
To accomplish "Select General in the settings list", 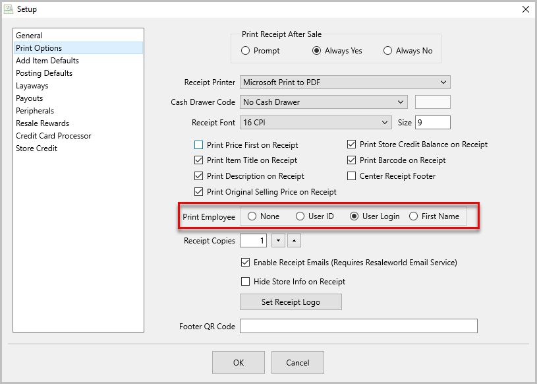I will coord(78,36).
